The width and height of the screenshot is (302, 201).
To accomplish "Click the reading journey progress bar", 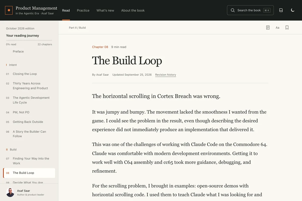I will [x=29, y=40].
